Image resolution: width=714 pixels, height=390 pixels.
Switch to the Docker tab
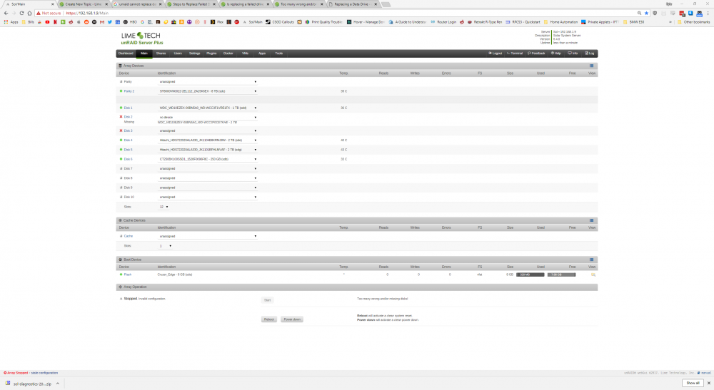pos(228,53)
